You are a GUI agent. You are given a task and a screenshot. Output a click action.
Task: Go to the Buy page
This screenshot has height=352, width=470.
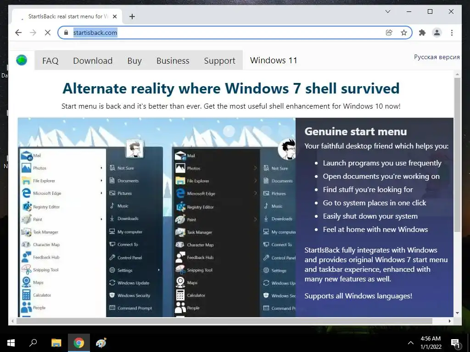134,61
